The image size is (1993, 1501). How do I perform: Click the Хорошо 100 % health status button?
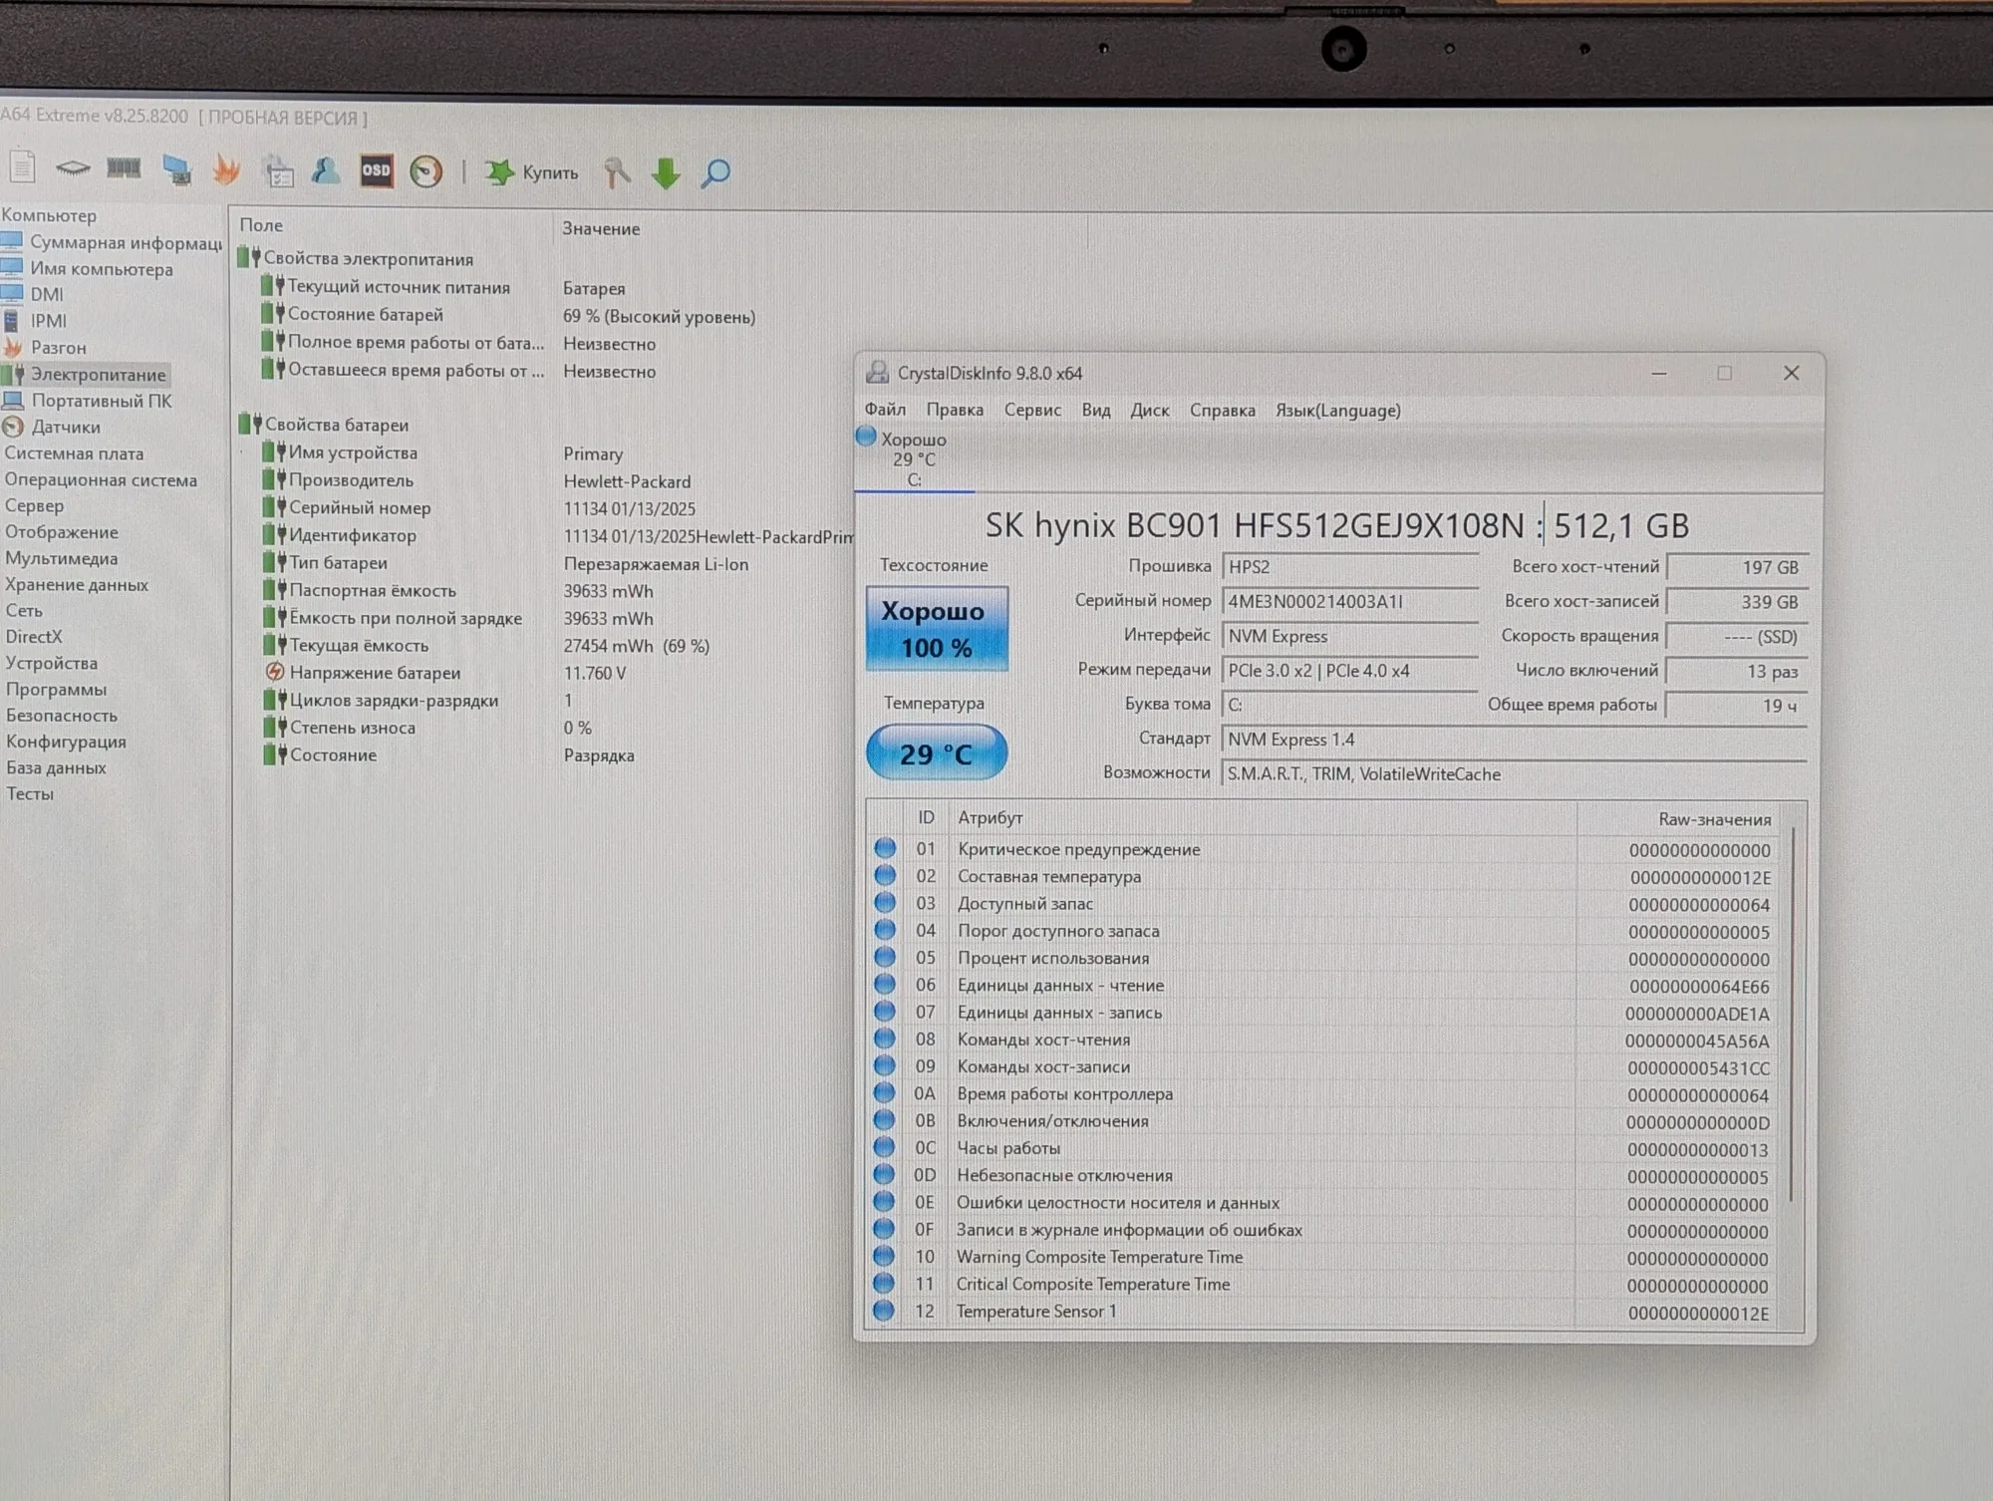pos(937,629)
